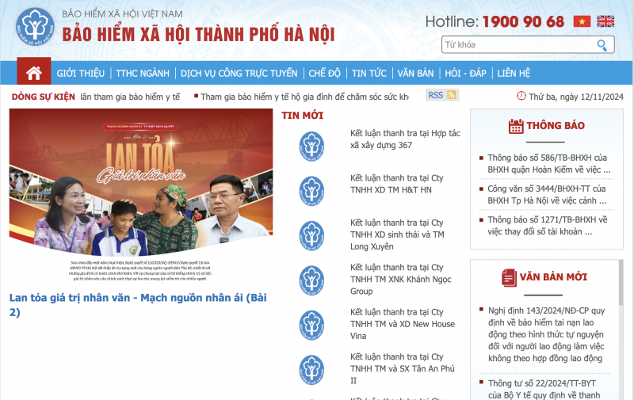The image size is (634, 400).
Task: Click the Lan tỏa featured banner image
Action: [141, 190]
